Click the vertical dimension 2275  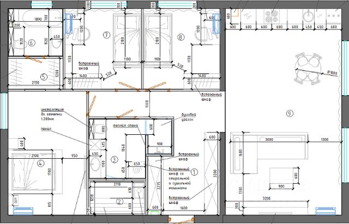[159, 186]
